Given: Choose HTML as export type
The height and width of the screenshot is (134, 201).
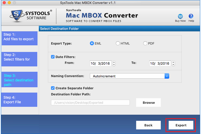Looking at the screenshot, I should (x=118, y=43).
